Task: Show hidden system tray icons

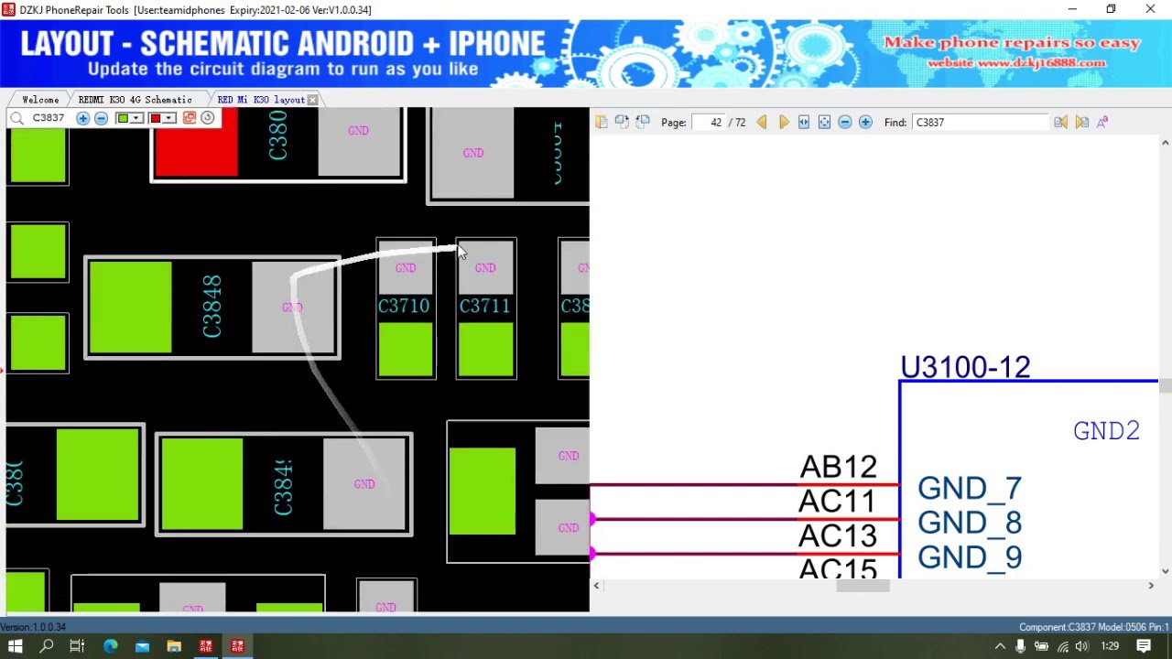Action: tap(1000, 646)
